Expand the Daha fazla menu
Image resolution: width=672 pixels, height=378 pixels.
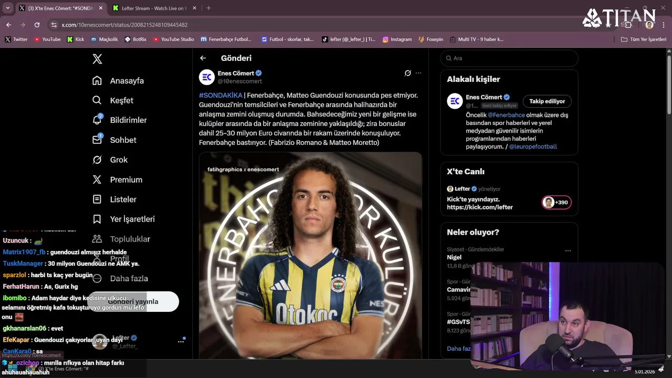120,278
